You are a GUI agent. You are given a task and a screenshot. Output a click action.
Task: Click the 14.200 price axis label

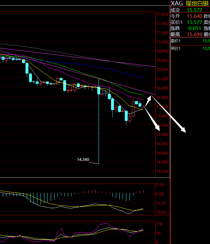tap(162, 171)
